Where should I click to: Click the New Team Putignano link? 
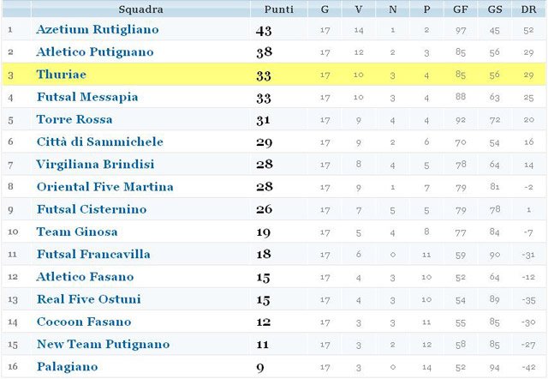click(104, 344)
